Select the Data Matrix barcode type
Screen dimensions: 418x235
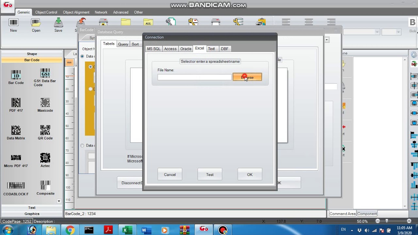16,133
